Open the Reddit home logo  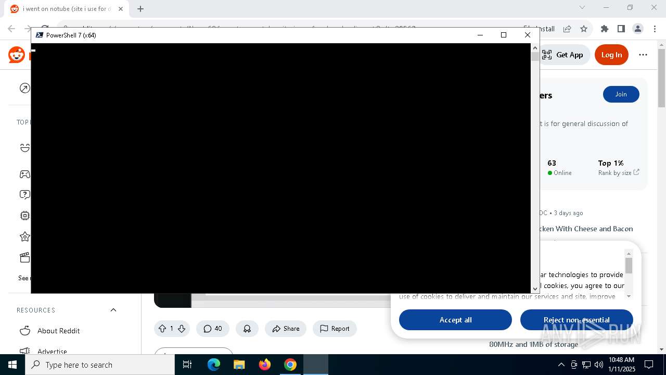pyautogui.click(x=17, y=55)
